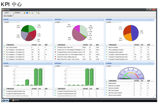Collapse the testCenter pie chart portlet
Screen dimensions: 158x103
tap(101, 19)
